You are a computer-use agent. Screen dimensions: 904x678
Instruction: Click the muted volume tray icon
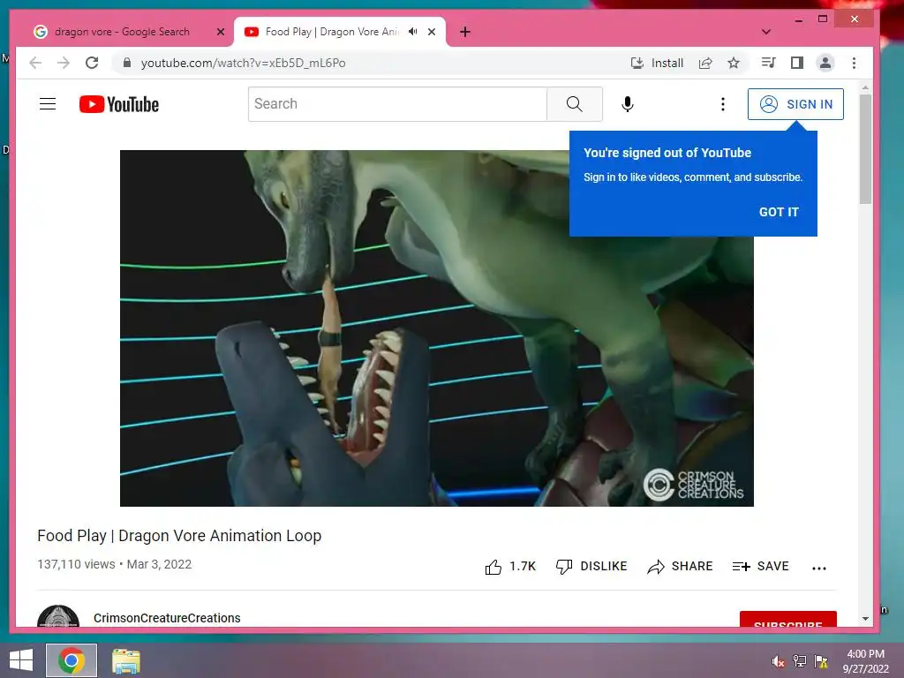coord(778,661)
